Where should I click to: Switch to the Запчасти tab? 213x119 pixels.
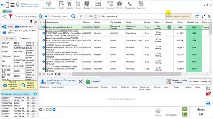[24, 38]
